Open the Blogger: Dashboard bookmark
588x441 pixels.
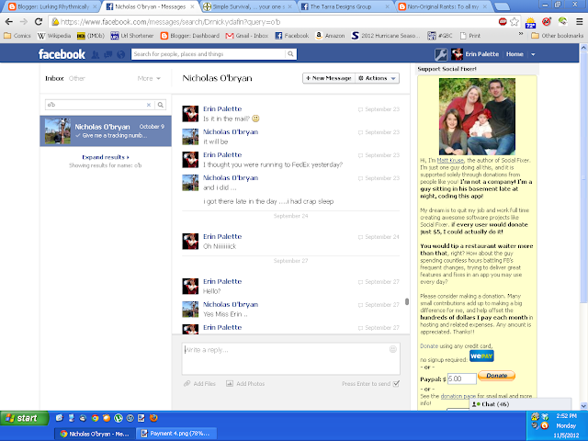(190, 36)
